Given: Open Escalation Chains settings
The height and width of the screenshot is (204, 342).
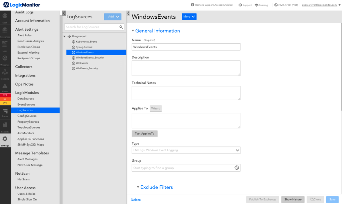Looking at the screenshot, I should pos(29,47).
